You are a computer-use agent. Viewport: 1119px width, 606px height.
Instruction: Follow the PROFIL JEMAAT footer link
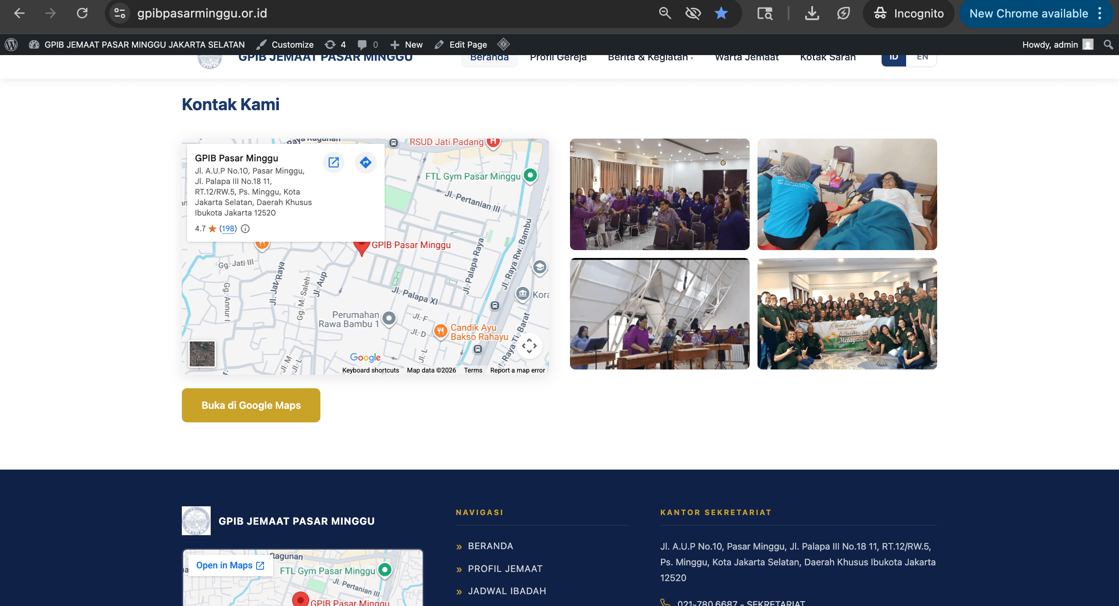click(x=505, y=569)
